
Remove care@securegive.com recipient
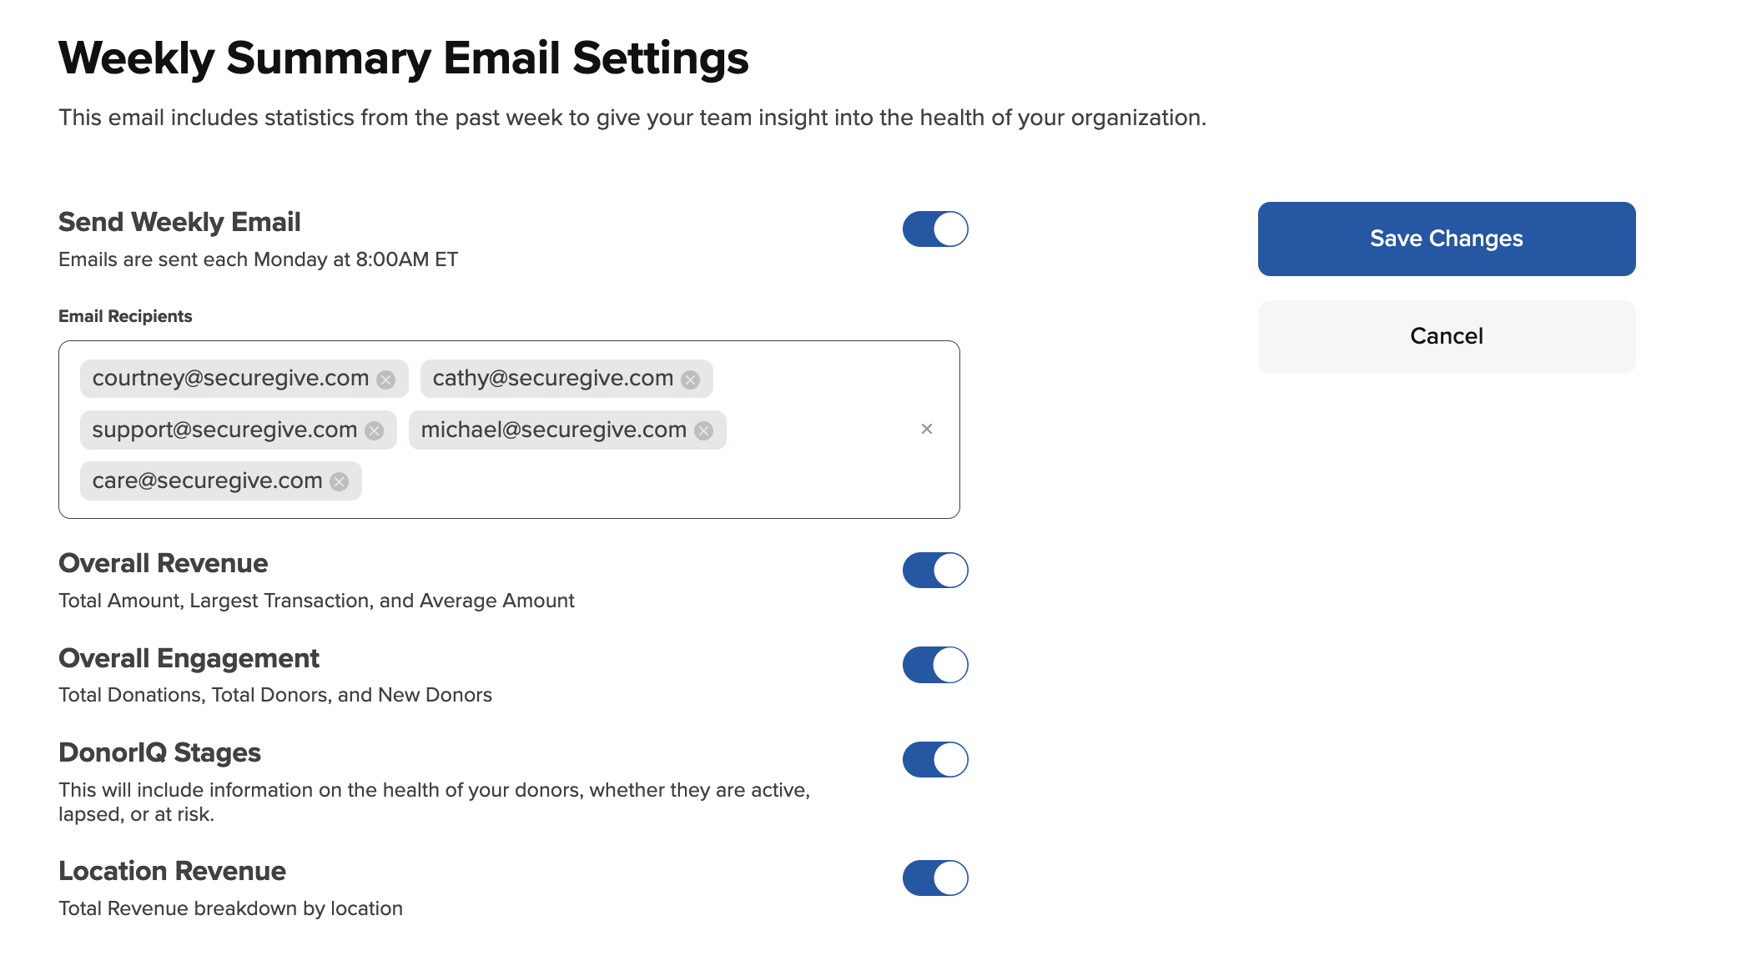tap(339, 481)
